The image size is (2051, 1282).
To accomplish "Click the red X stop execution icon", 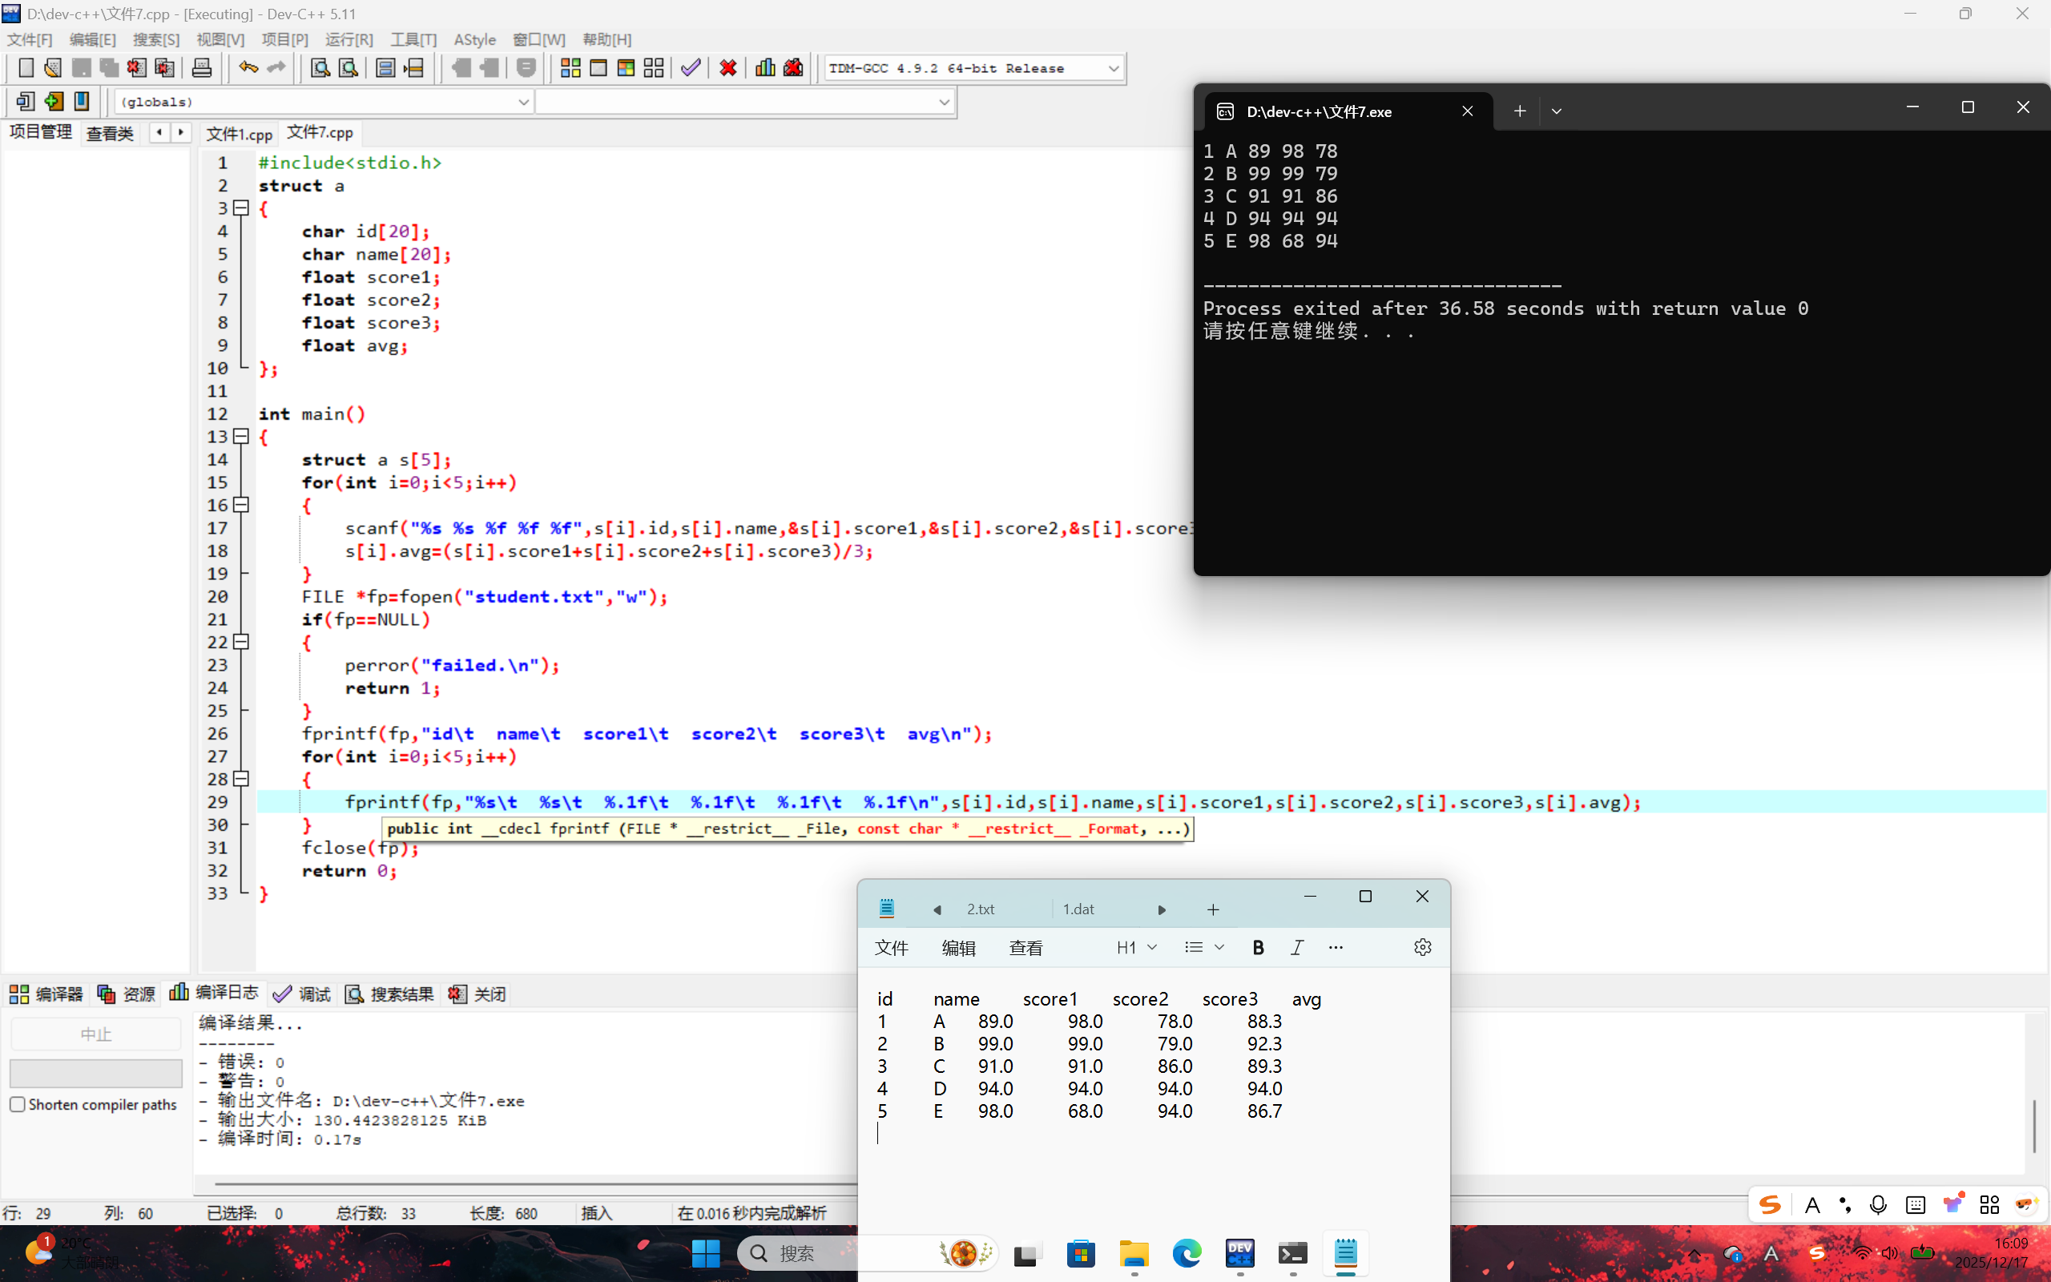I will 727,68.
